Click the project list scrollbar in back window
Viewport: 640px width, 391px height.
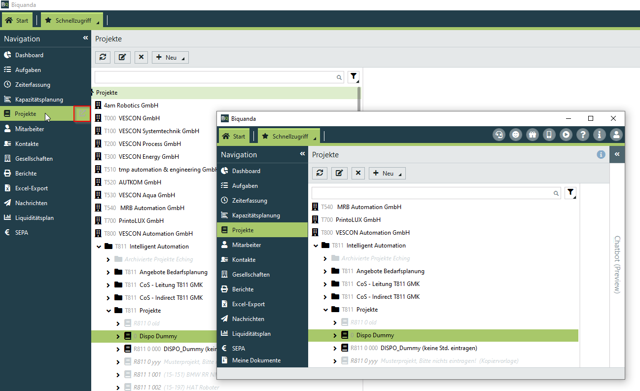coord(359,99)
